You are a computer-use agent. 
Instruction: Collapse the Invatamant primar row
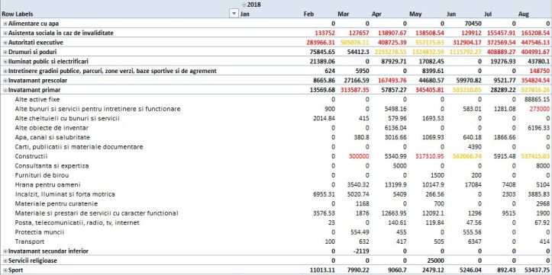[x=5, y=90]
